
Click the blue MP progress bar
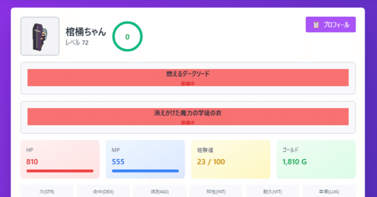coord(145,171)
